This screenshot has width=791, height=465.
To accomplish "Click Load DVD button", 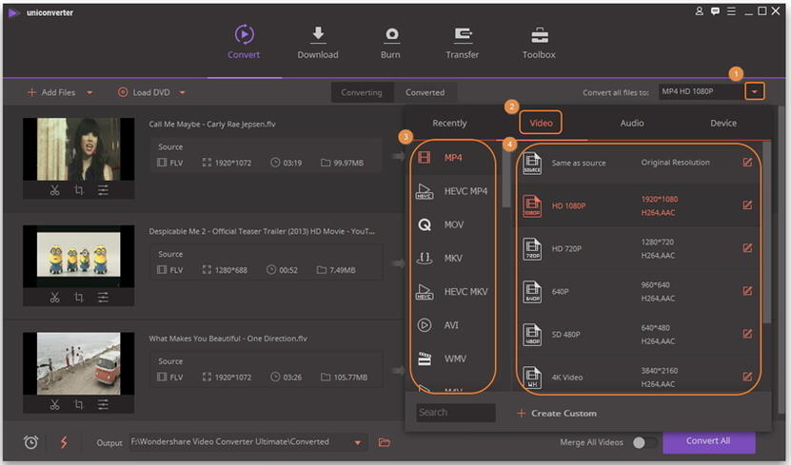I will pyautogui.click(x=145, y=92).
